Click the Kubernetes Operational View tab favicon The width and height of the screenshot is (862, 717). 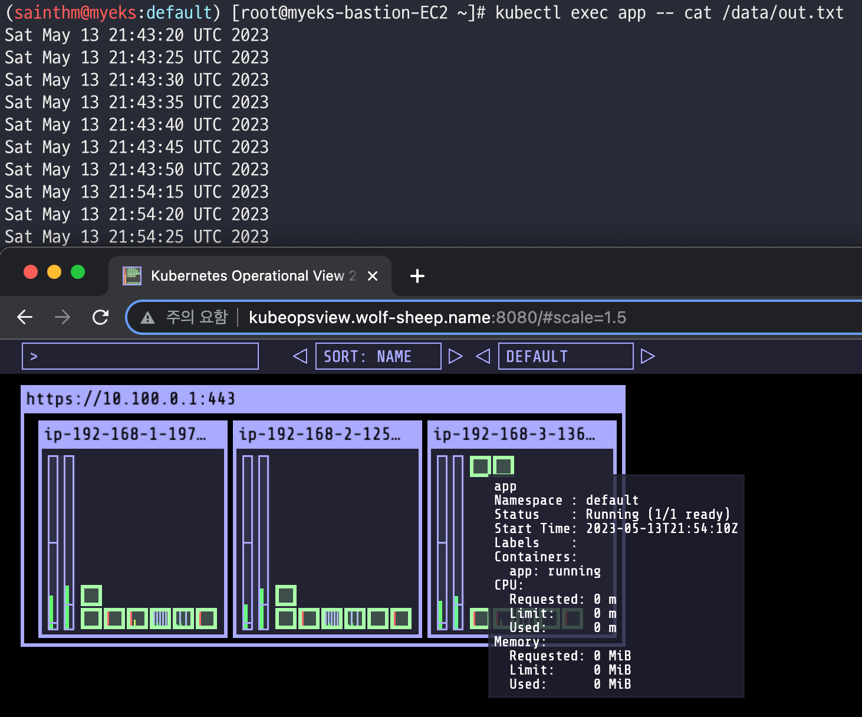coord(132,275)
